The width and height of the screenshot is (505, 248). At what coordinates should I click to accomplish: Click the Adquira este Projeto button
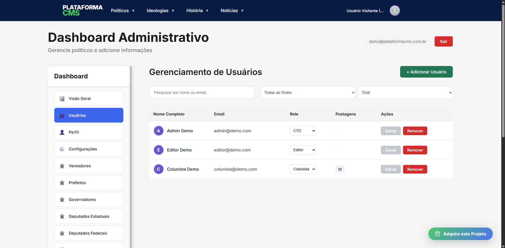pos(460,234)
